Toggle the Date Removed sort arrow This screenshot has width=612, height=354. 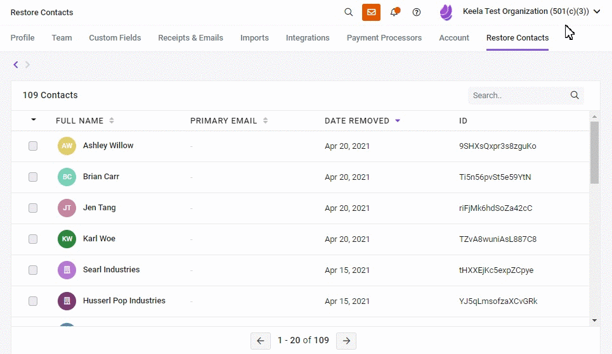pyautogui.click(x=398, y=120)
